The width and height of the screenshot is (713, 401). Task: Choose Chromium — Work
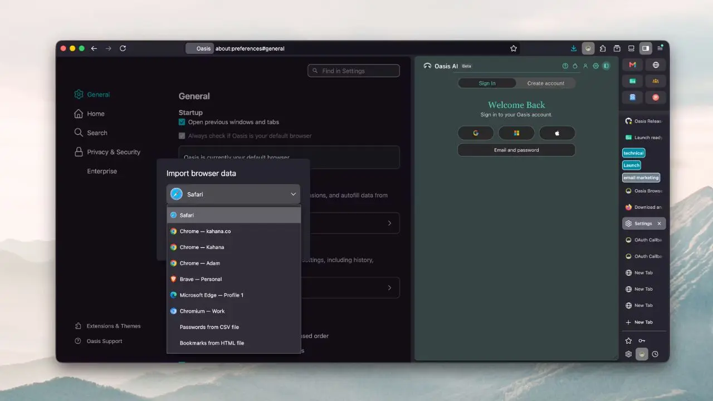(234, 311)
